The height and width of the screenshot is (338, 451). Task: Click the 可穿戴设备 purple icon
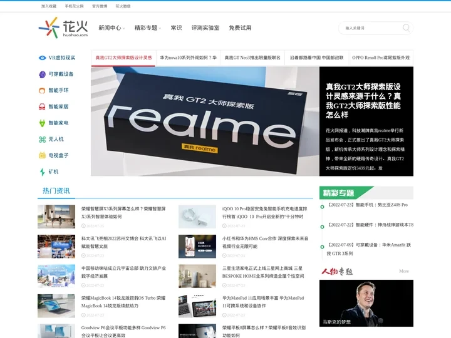tap(43, 74)
